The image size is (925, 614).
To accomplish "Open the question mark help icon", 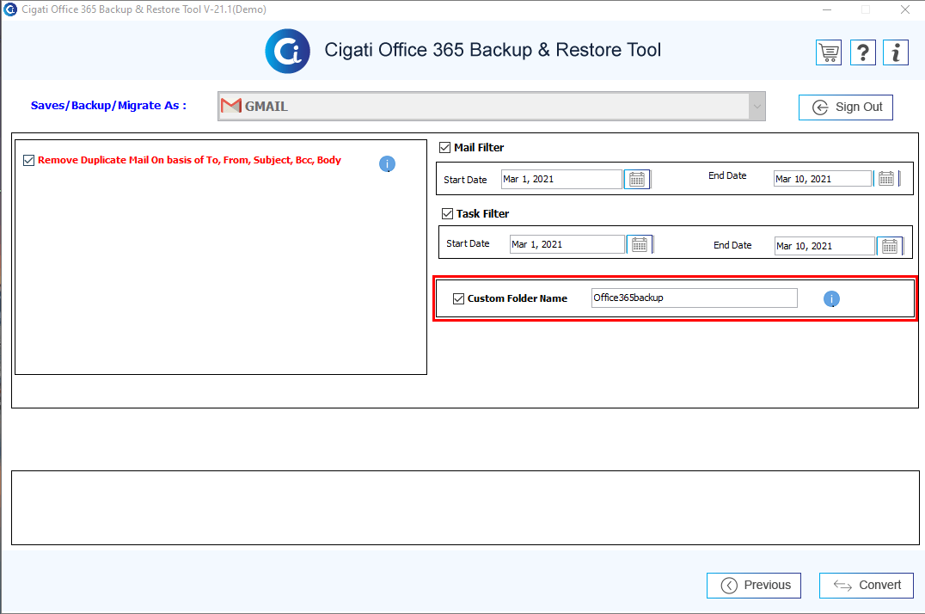I will 862,52.
